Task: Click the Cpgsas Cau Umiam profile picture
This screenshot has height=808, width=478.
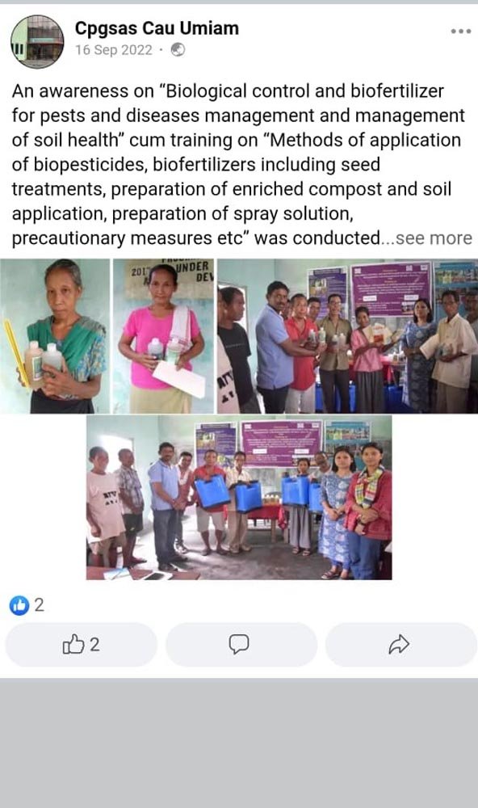Action: (x=37, y=41)
